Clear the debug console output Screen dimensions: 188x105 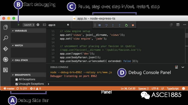click(176, 67)
